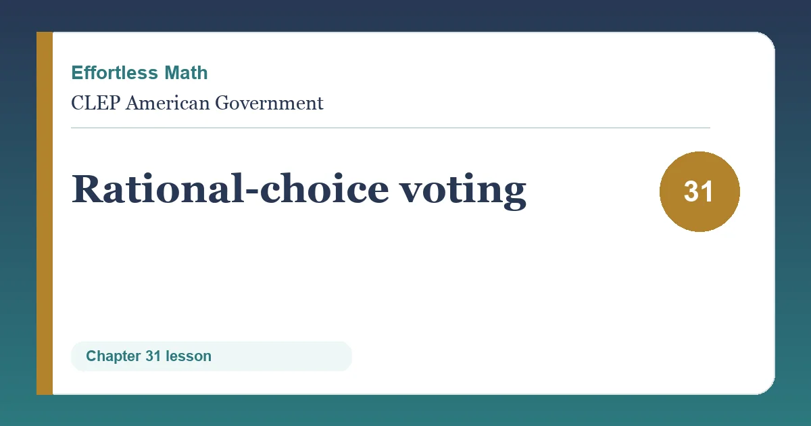Click the word "Rational-choice" in the heading

point(230,188)
